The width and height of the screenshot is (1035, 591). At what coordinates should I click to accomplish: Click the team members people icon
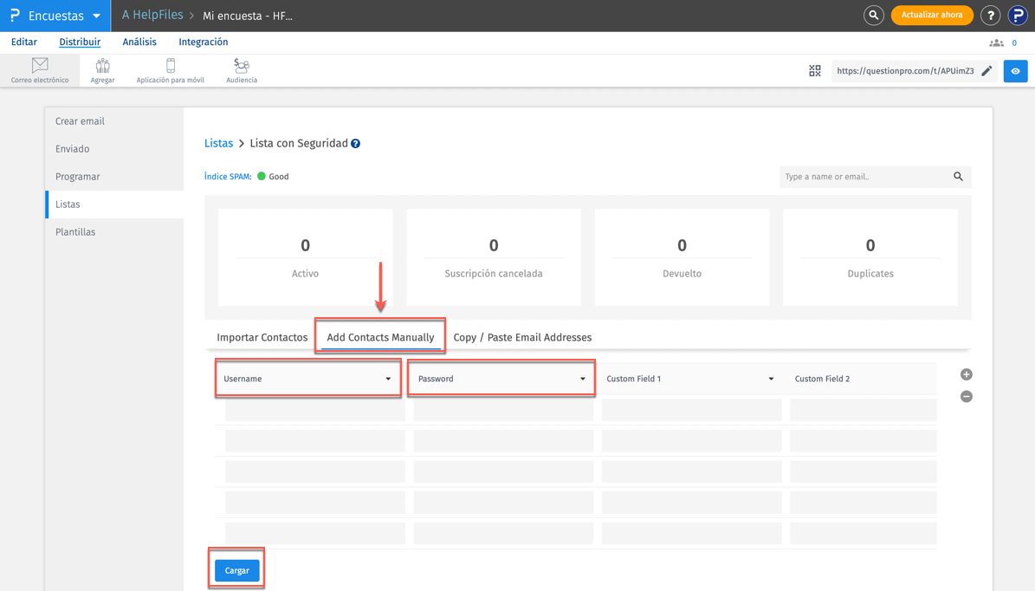[996, 43]
